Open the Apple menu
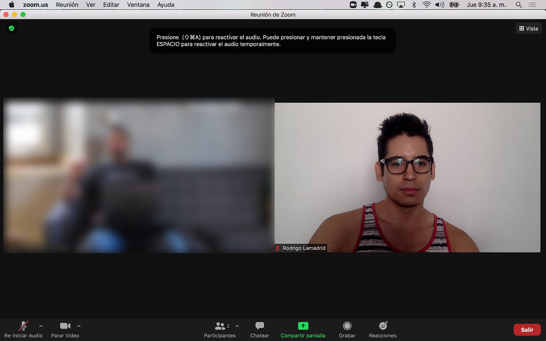546x341 pixels. point(12,5)
